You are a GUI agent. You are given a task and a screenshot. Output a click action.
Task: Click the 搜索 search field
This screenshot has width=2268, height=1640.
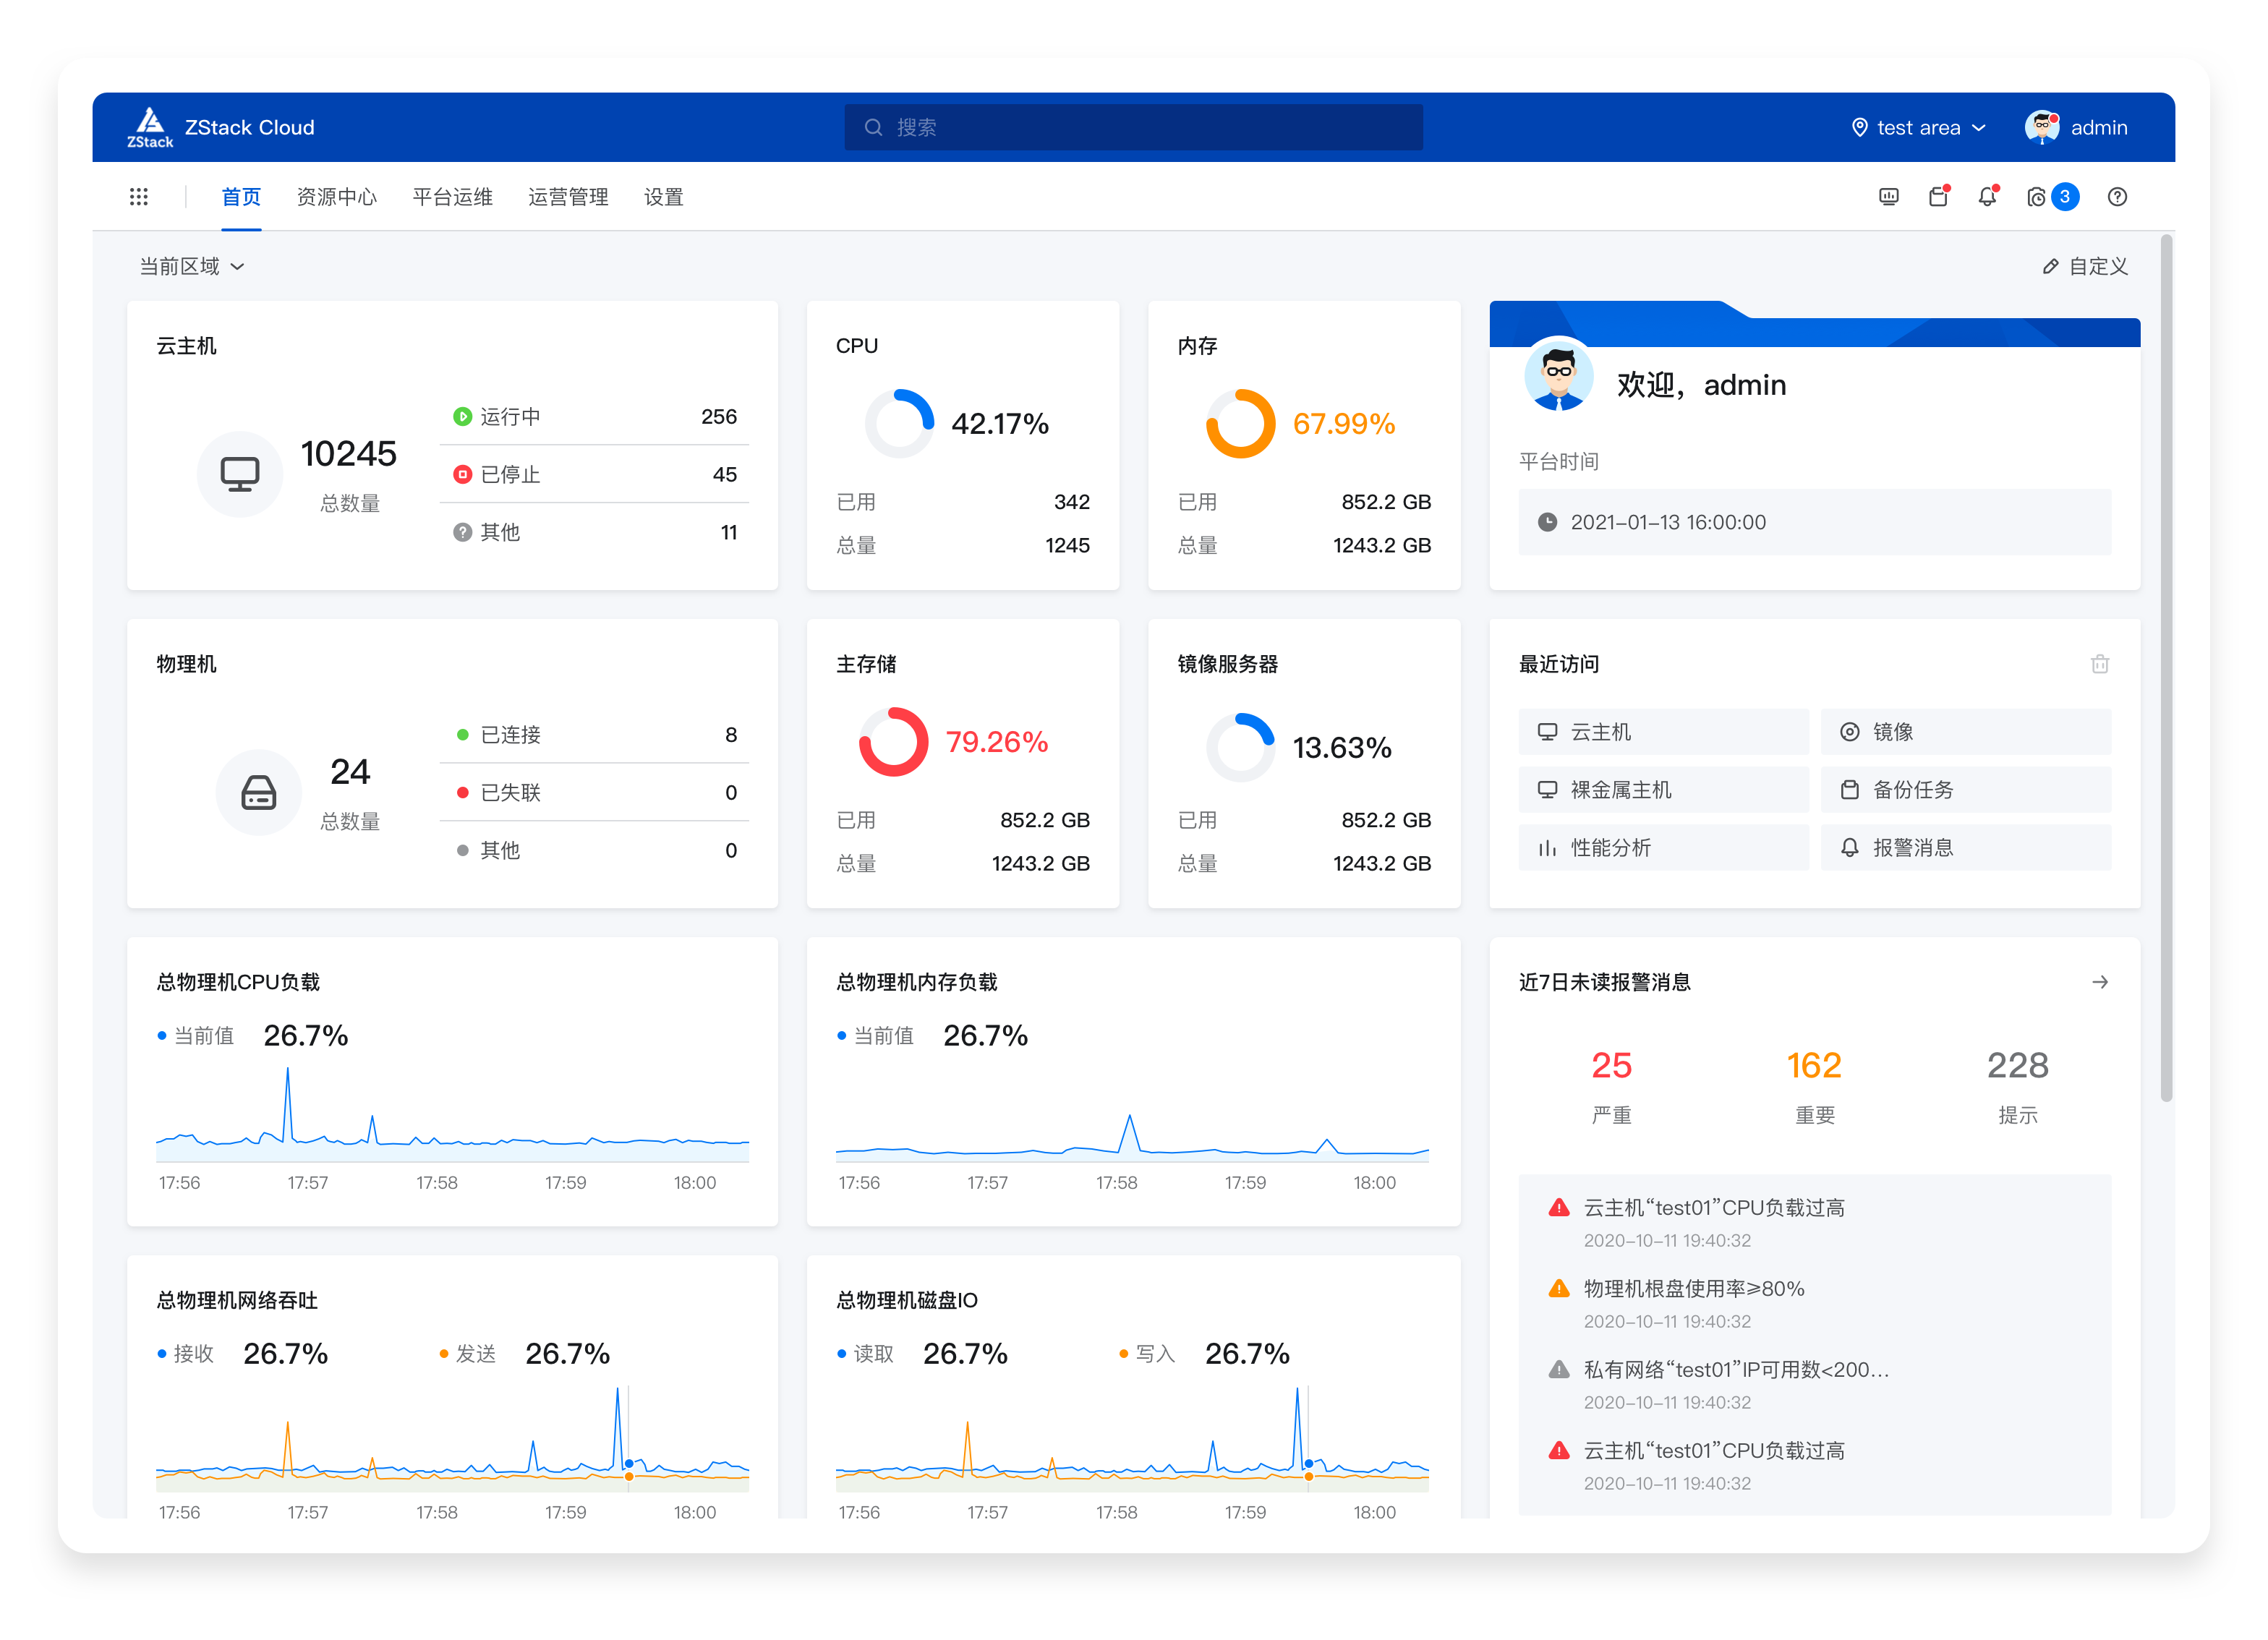point(1133,127)
